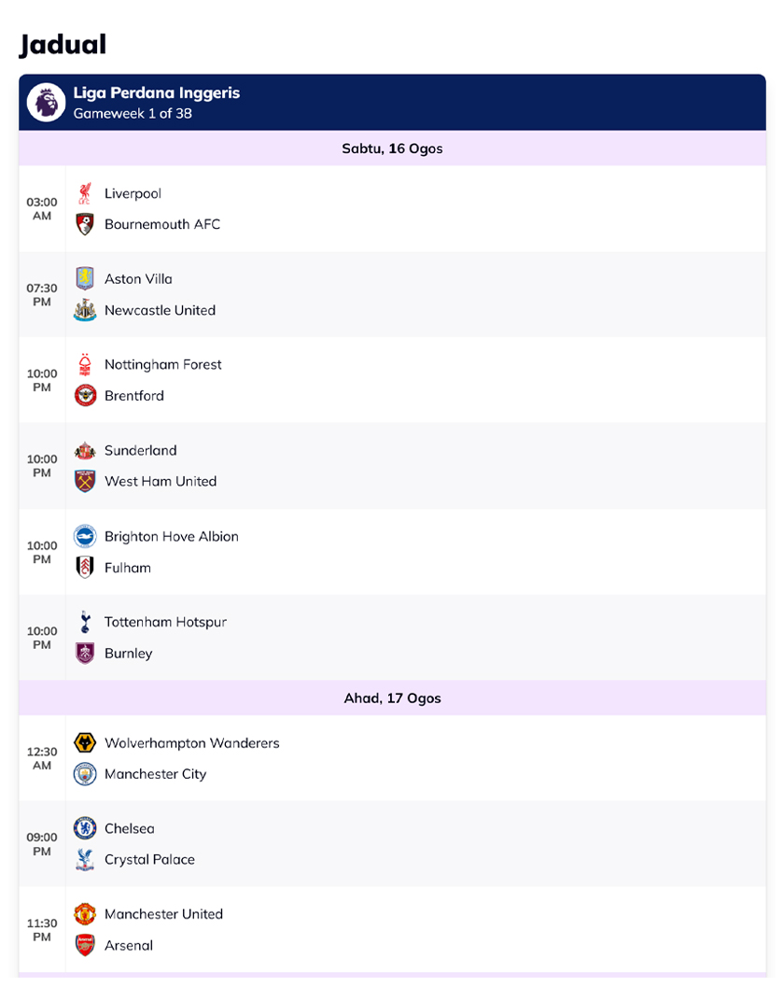This screenshot has width=784, height=1001.
Task: Open the Manchester City team link
Action: [155, 774]
